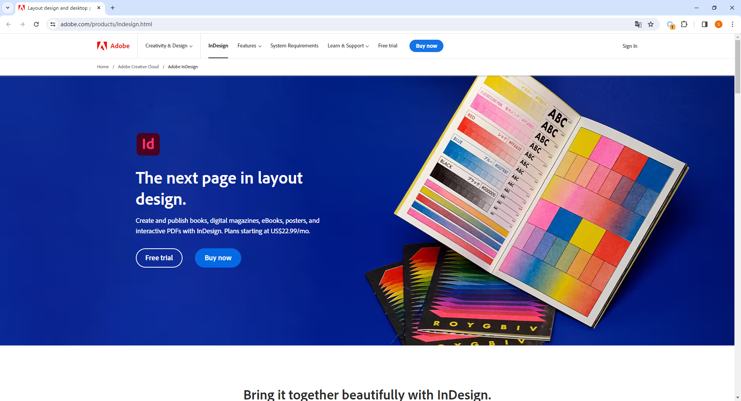Click the Sign In link

coord(630,46)
